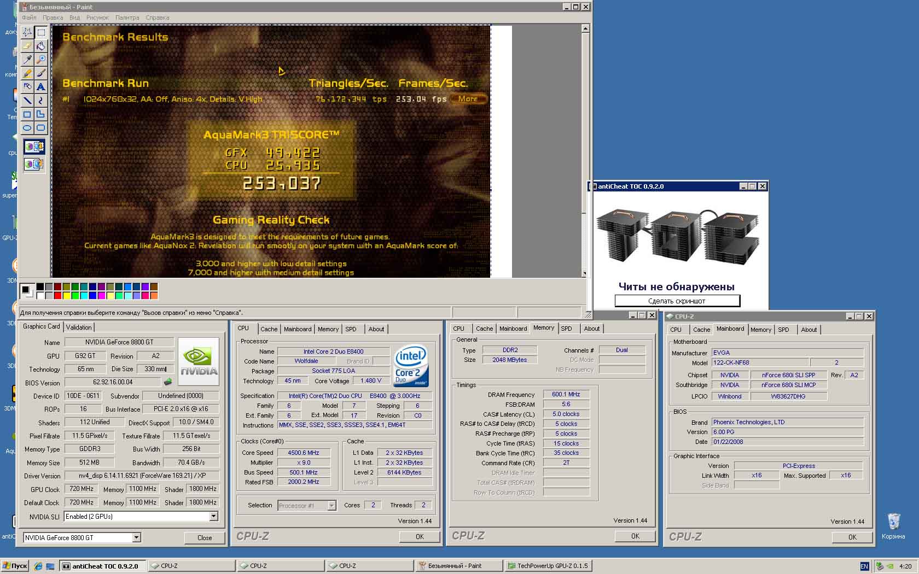Screen dimensions: 919x574
Task: Pick the Rectangle shape tool
Action: pos(27,114)
